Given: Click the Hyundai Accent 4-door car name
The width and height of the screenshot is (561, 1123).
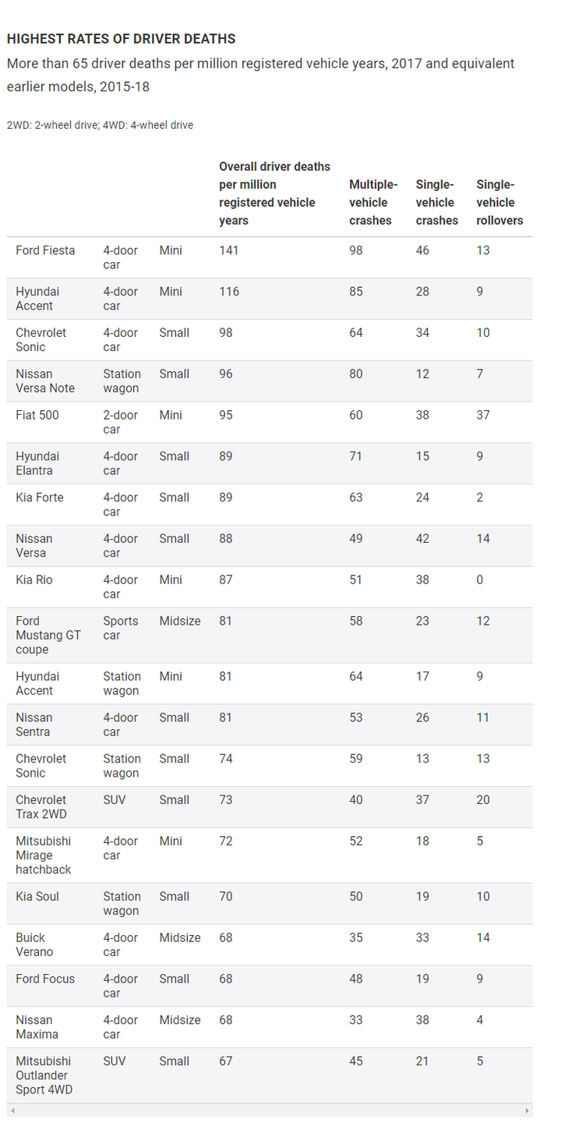Looking at the screenshot, I should coord(37,299).
